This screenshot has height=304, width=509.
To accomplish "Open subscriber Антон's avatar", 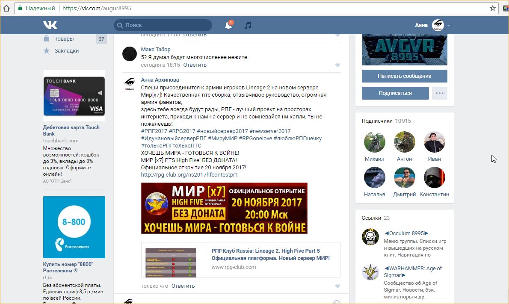I will (x=405, y=142).
